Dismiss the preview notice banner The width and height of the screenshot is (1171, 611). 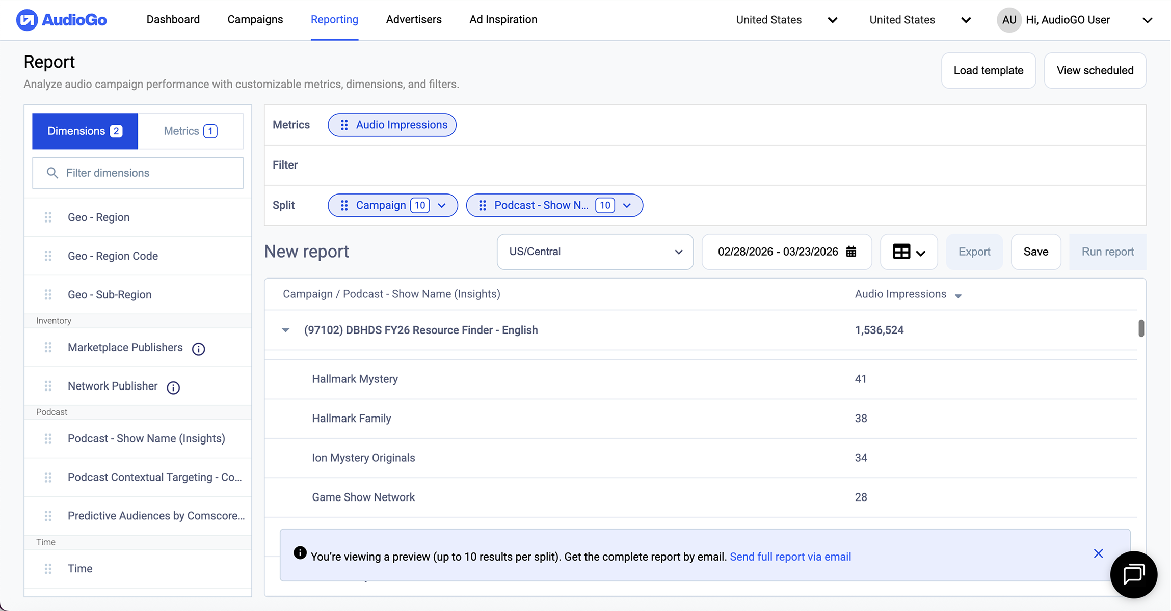point(1098,553)
